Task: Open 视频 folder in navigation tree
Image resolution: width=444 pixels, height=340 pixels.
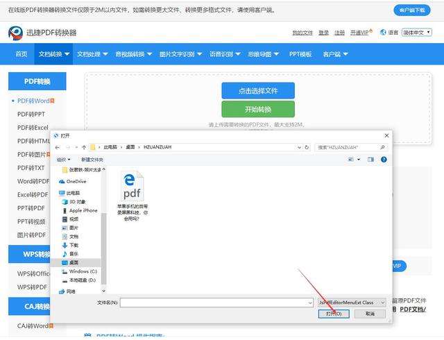Action: [70, 219]
